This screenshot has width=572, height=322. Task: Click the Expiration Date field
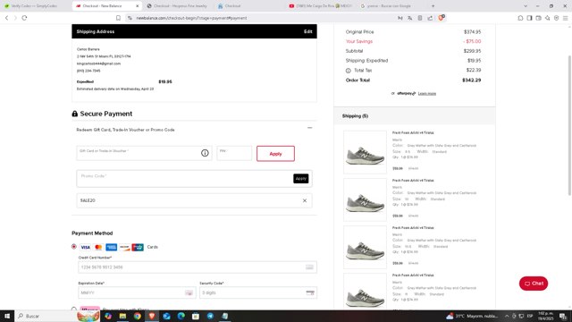137,292
